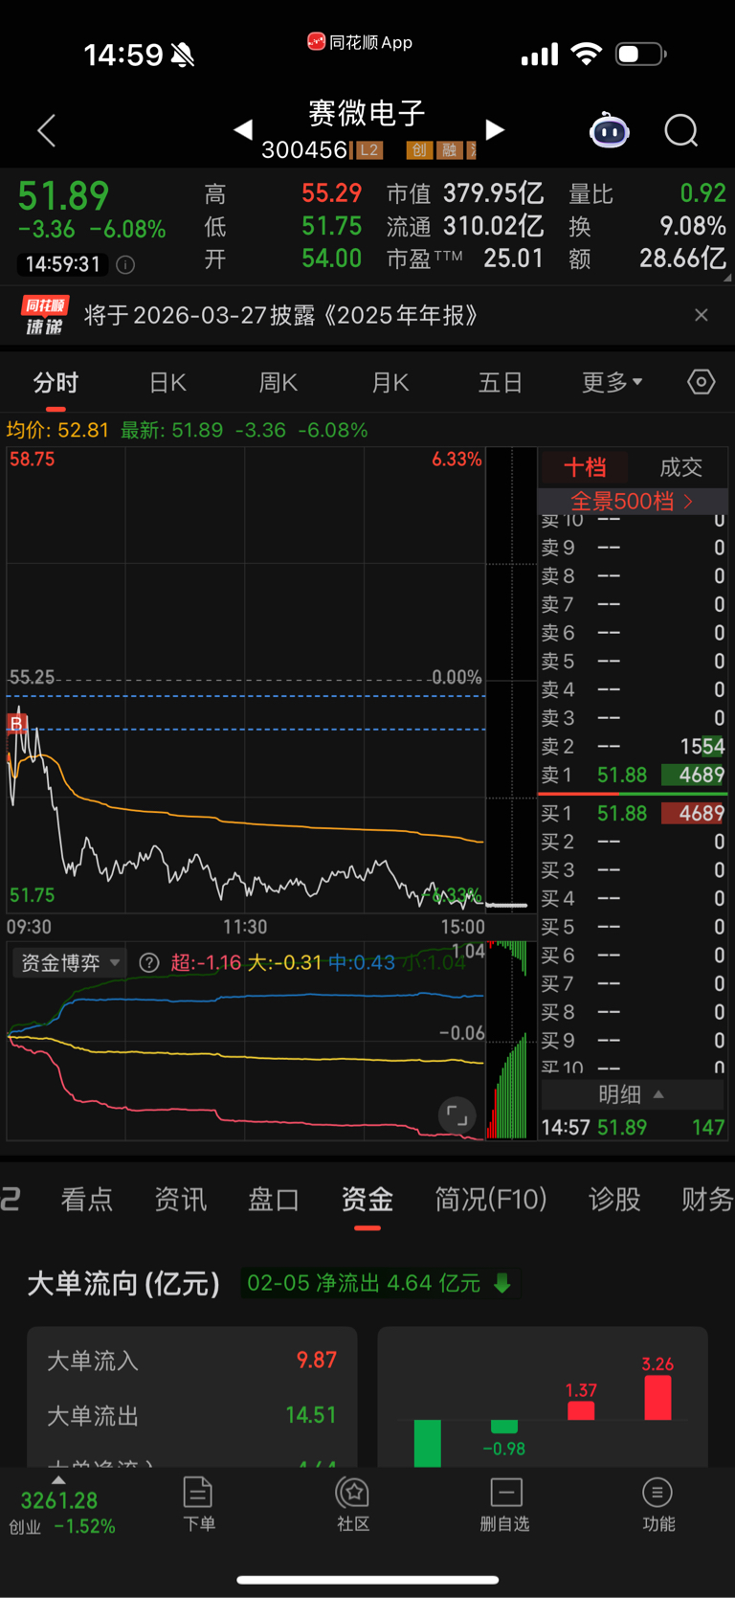Open the 诊股 diagnosis tab
Screen dimensions: 735x1598
(x=614, y=1200)
